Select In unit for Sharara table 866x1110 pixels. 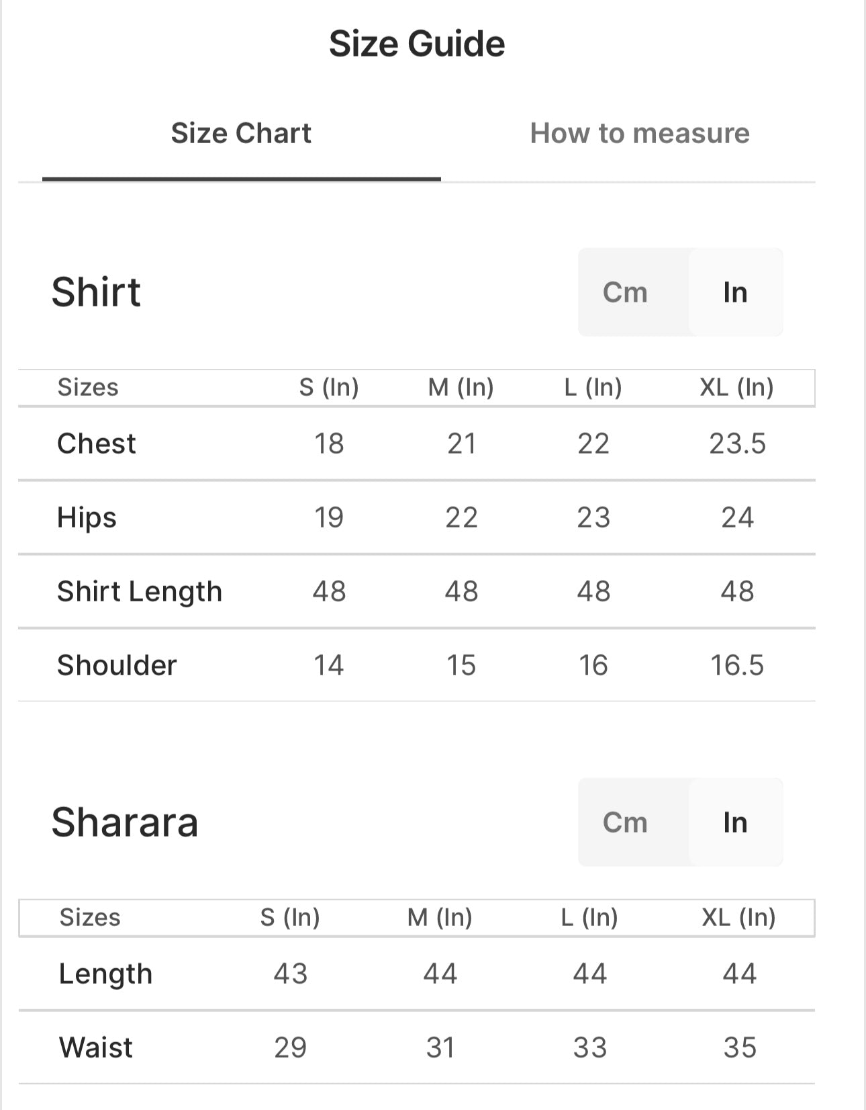(x=735, y=822)
